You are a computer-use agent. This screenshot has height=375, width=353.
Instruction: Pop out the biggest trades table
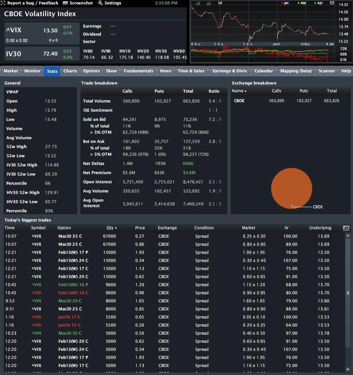coord(346,228)
